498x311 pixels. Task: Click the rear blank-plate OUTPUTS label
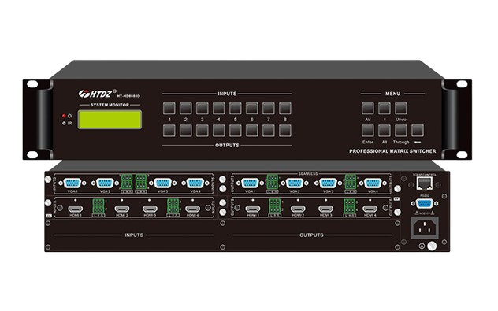[311, 235]
